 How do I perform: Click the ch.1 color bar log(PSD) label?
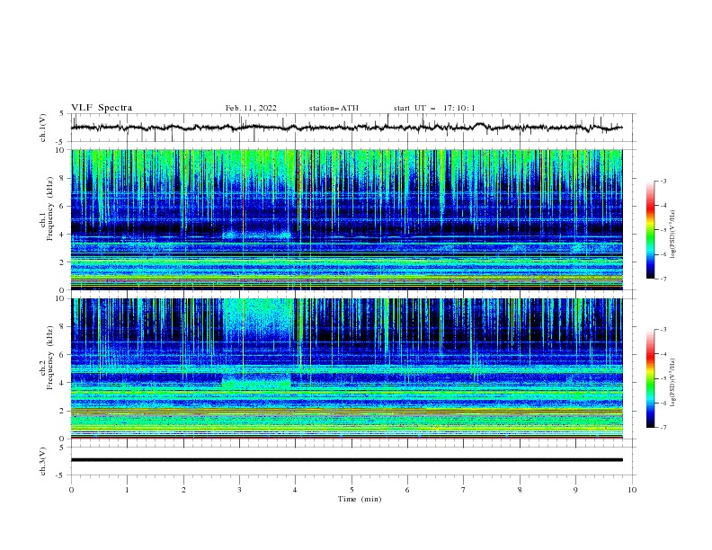tap(672, 235)
